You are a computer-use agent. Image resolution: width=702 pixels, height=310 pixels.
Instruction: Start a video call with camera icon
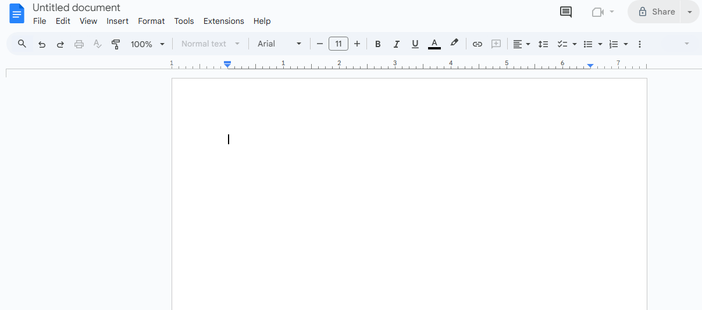598,12
